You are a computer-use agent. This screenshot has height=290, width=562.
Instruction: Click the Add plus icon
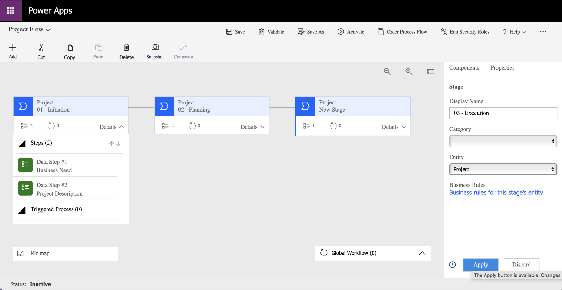(13, 48)
